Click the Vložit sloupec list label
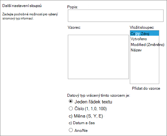The image size is (167, 136). coord(142,27)
